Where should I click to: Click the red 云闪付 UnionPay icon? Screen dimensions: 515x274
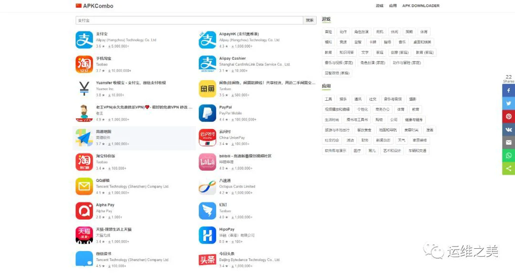pos(207,137)
